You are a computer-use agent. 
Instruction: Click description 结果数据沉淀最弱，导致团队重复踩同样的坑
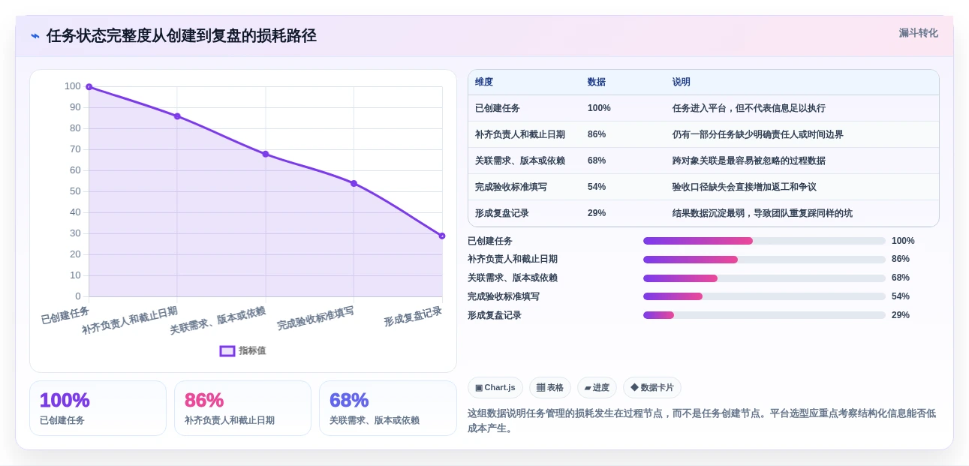coord(763,213)
